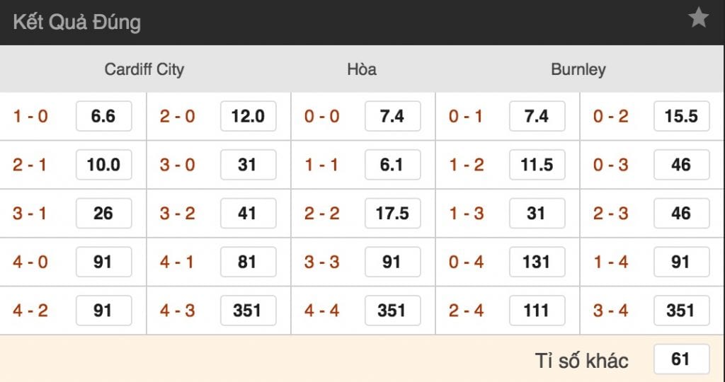This screenshot has height=382, width=725.
Task: Select the 2 - 1 score odds 10.0
Action: [103, 165]
